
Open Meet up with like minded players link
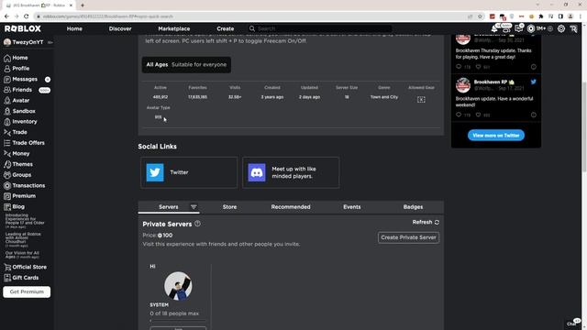pos(291,172)
